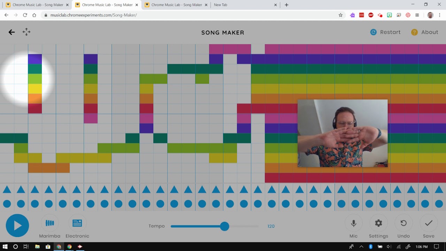Click the address bar URL
446x251 pixels.
click(93, 15)
